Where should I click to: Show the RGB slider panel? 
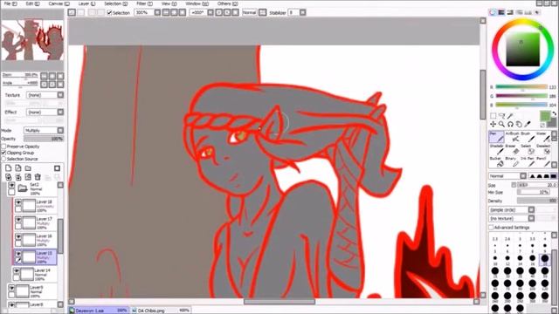click(x=501, y=12)
